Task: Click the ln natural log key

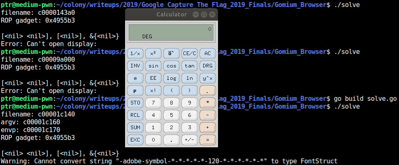Action: click(x=190, y=78)
